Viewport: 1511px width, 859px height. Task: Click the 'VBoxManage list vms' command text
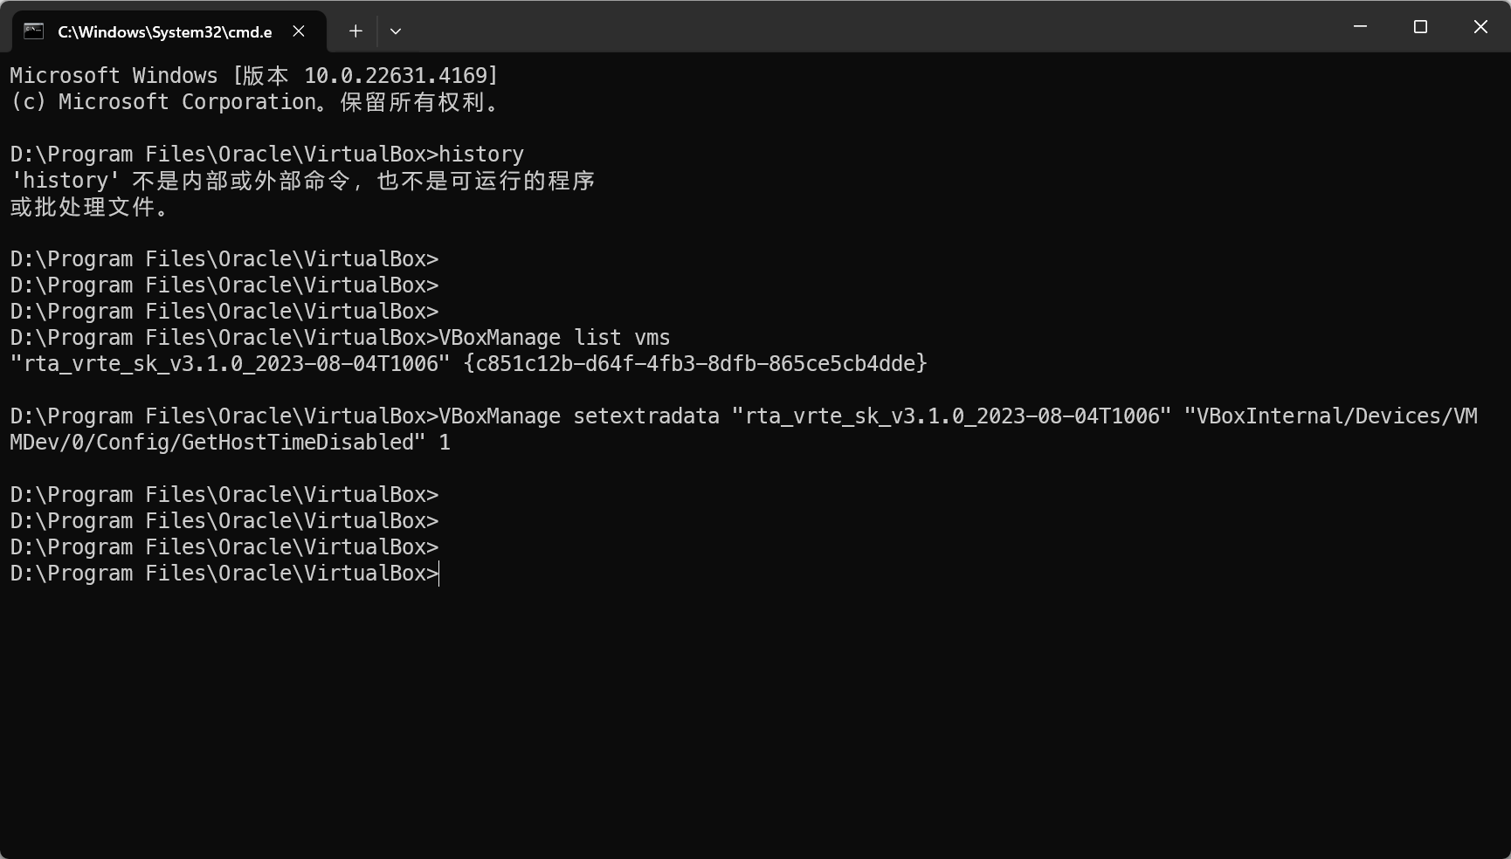point(554,338)
